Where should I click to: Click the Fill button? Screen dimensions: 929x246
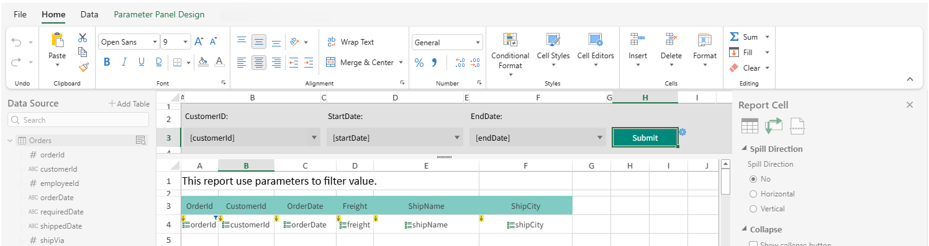[x=741, y=53]
